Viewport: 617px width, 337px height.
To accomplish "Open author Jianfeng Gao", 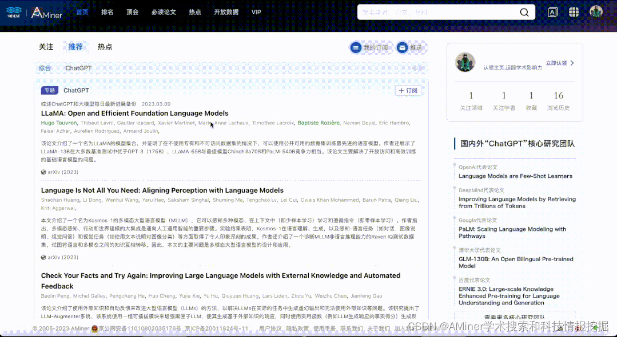I will point(367,296).
